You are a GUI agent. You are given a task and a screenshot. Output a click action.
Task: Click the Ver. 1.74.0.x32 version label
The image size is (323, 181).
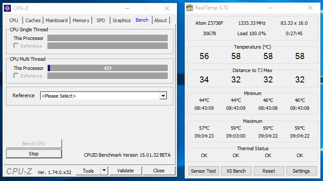[x=54, y=172]
